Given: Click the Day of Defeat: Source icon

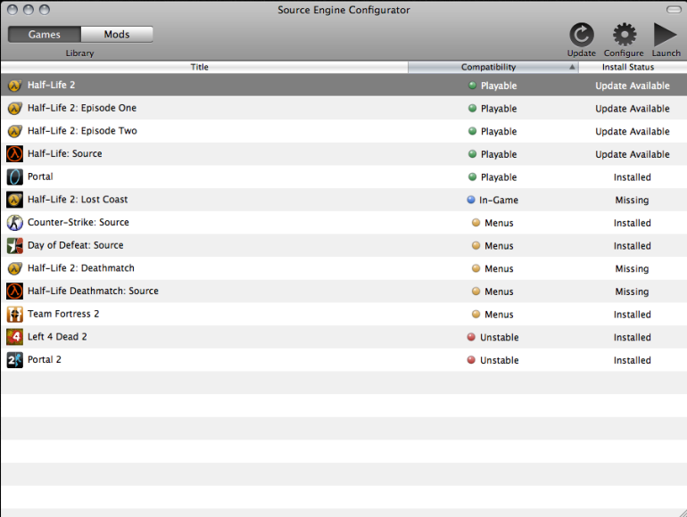Looking at the screenshot, I should coord(14,246).
